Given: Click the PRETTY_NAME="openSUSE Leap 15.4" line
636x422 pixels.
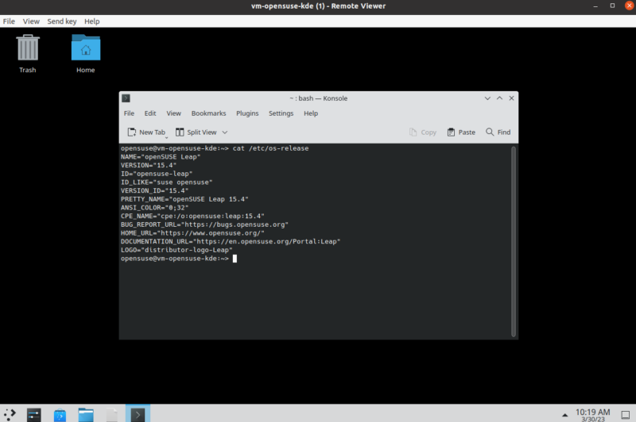Looking at the screenshot, I should point(184,199).
